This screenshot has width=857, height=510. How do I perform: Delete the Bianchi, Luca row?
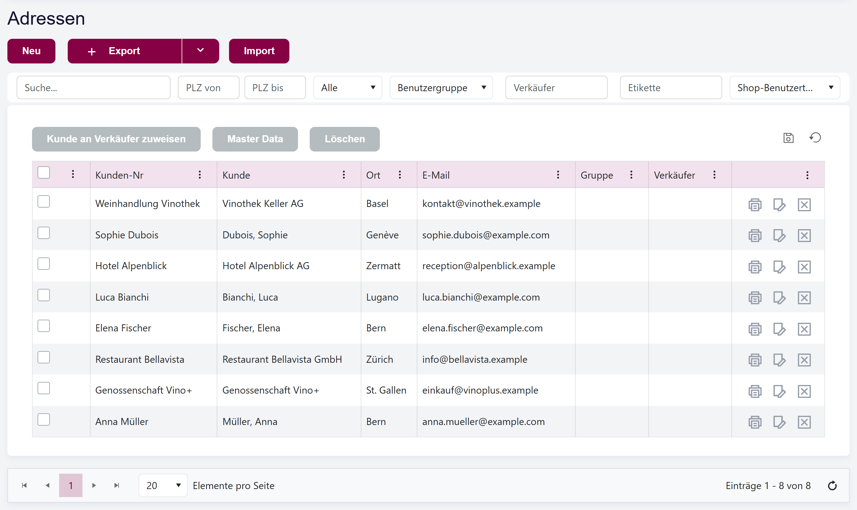click(x=804, y=298)
